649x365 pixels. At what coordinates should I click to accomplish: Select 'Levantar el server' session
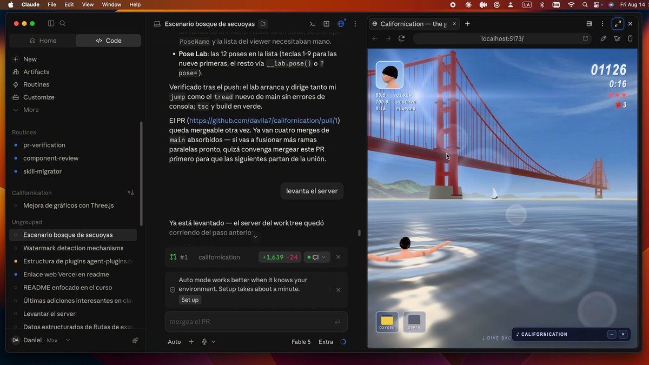(x=49, y=314)
